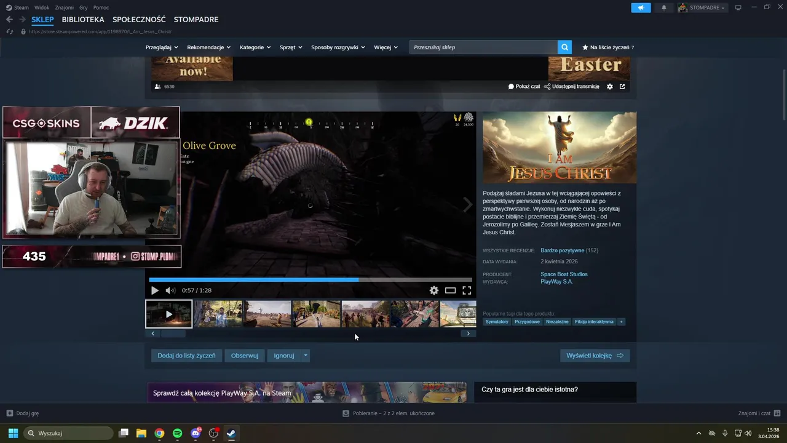787x443 pixels.
Task: Mute the trailer volume icon
Action: [x=170, y=290]
